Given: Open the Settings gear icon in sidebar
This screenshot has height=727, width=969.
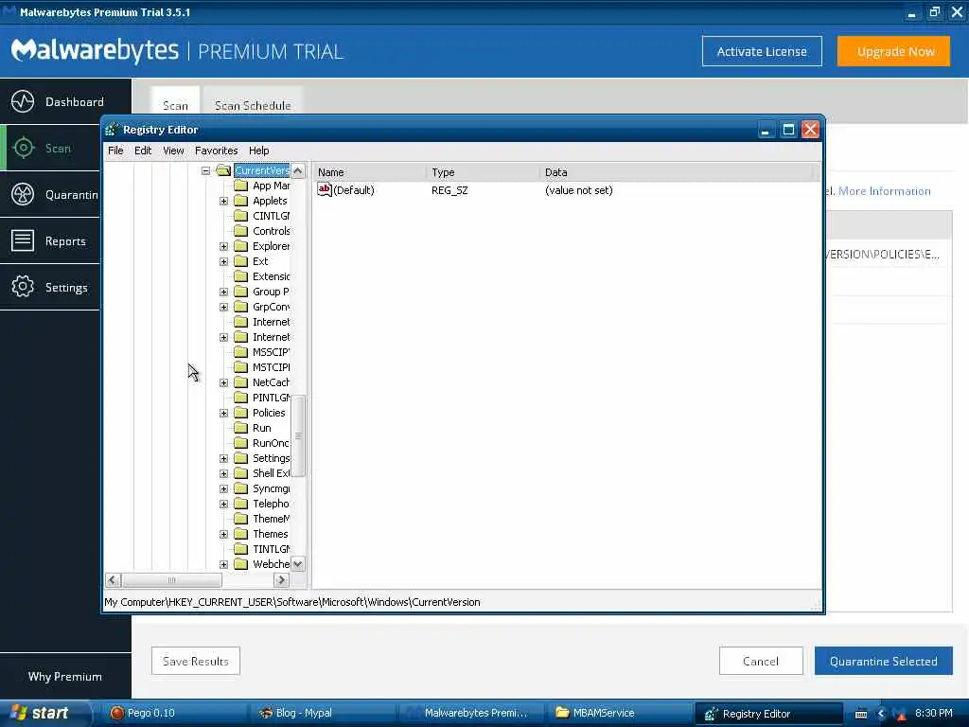Looking at the screenshot, I should (23, 287).
